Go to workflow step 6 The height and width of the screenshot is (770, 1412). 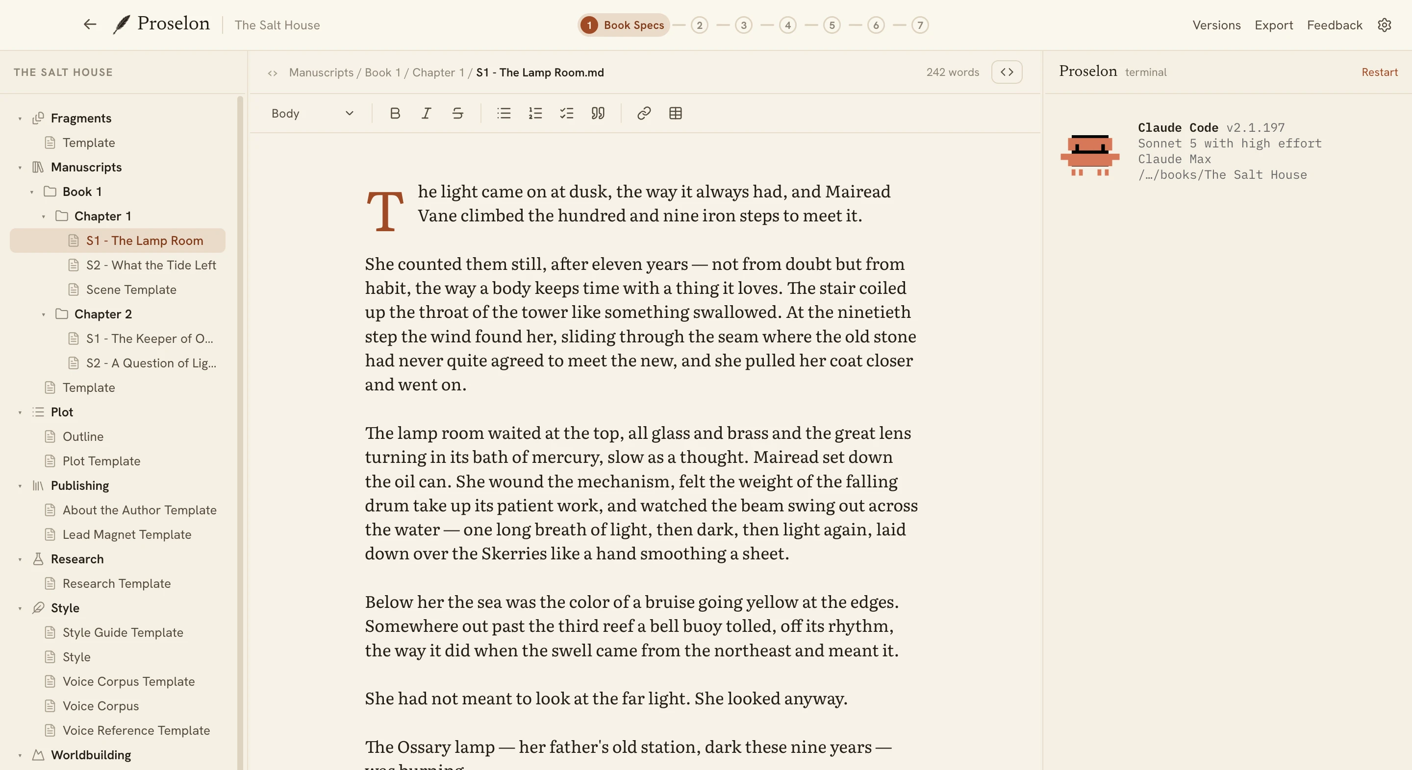pos(876,25)
